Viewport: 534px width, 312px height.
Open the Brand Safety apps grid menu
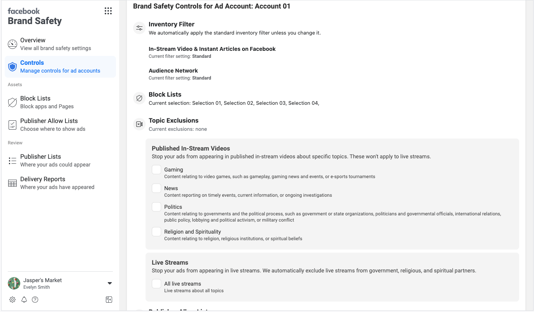tap(108, 11)
